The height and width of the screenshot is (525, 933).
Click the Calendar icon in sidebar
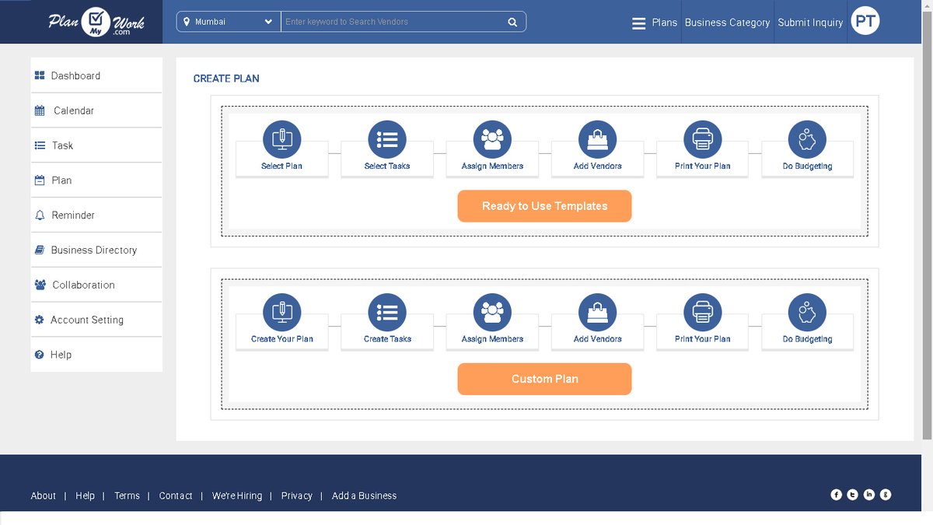pyautogui.click(x=40, y=110)
